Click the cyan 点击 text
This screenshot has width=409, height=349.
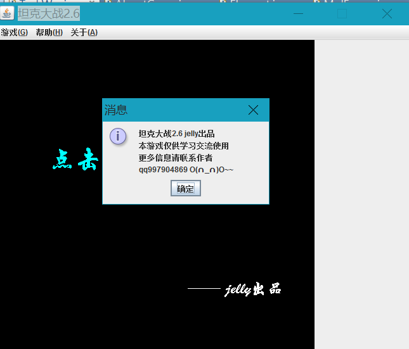point(75,160)
